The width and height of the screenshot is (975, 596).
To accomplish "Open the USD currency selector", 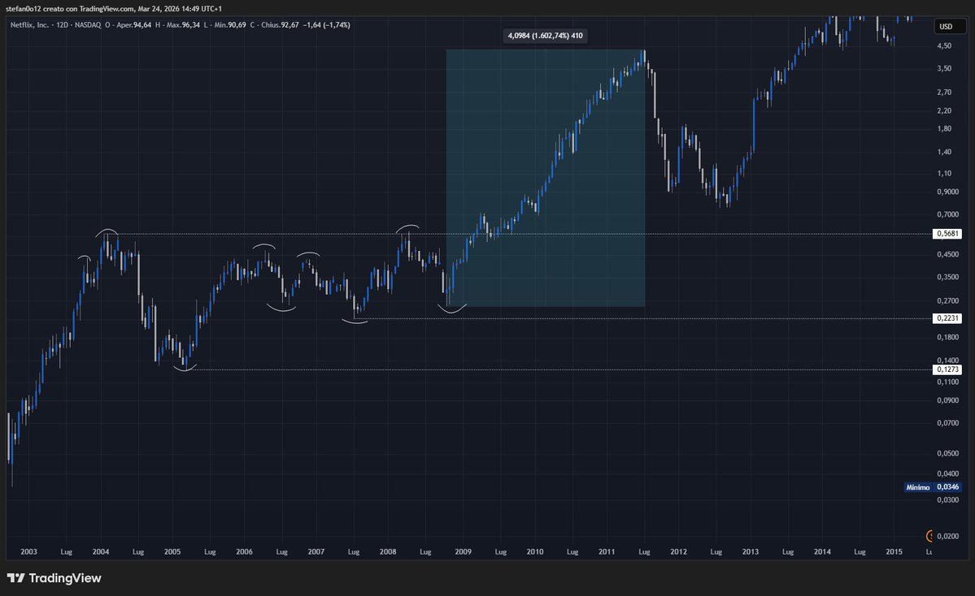I will pyautogui.click(x=950, y=27).
